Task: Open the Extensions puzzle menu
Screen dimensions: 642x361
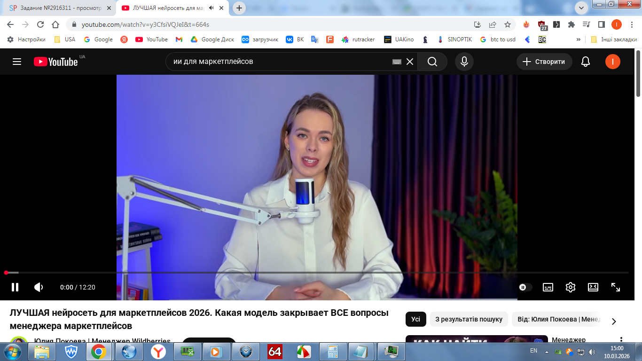Action: (x=572, y=24)
